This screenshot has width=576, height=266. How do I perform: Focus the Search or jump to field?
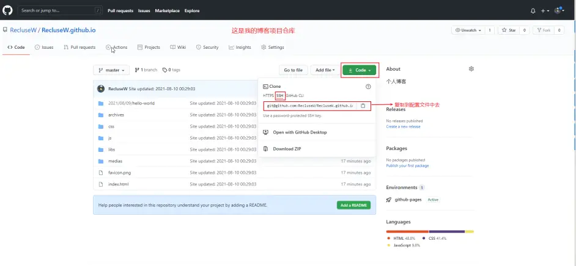coord(60,10)
